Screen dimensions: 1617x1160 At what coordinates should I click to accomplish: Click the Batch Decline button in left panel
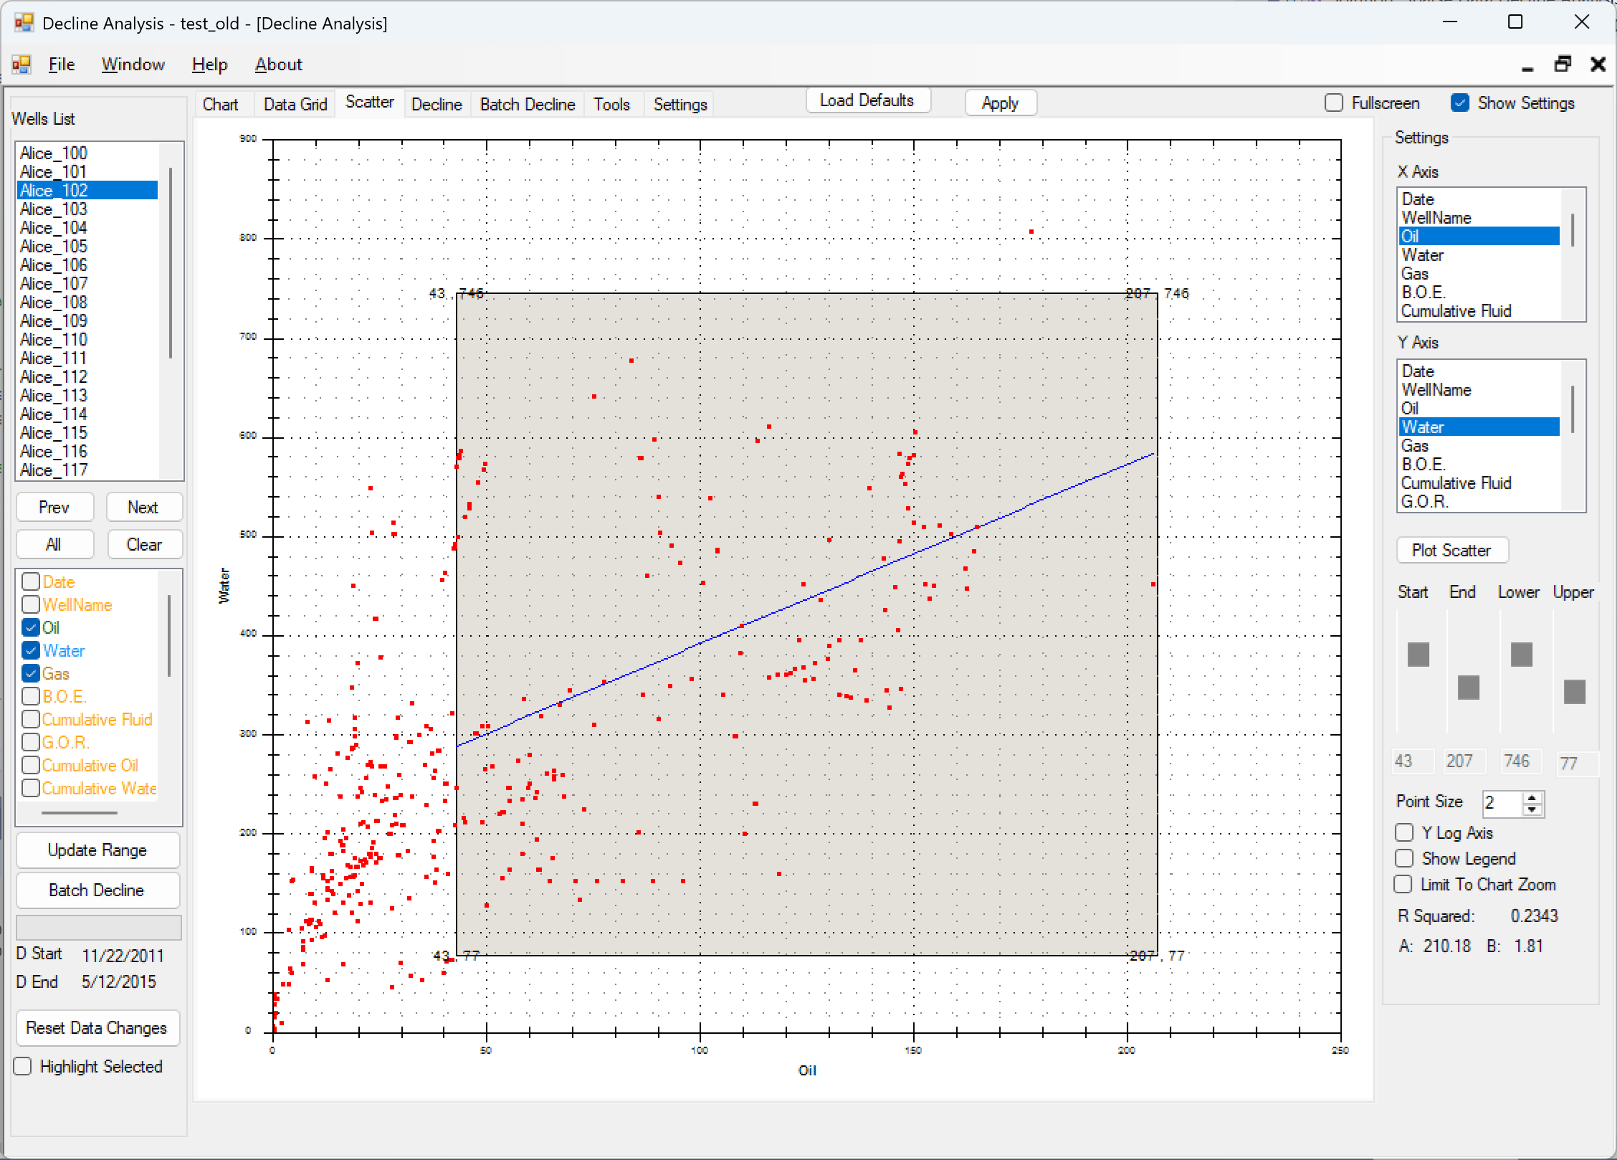97,890
